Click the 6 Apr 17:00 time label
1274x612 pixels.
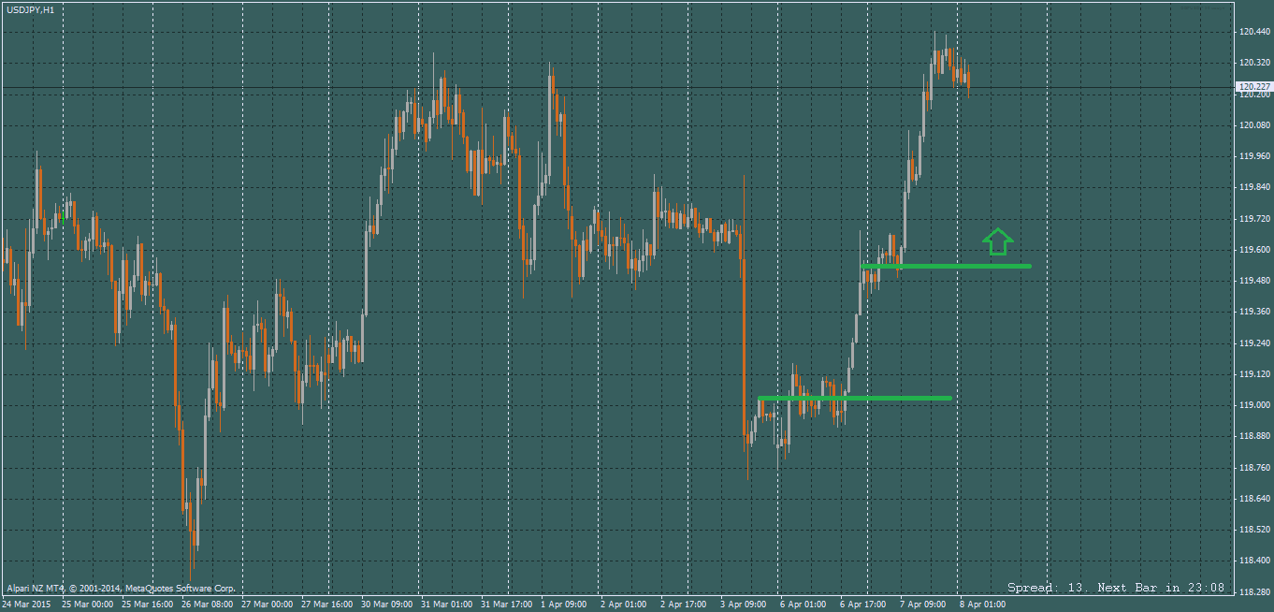(863, 605)
